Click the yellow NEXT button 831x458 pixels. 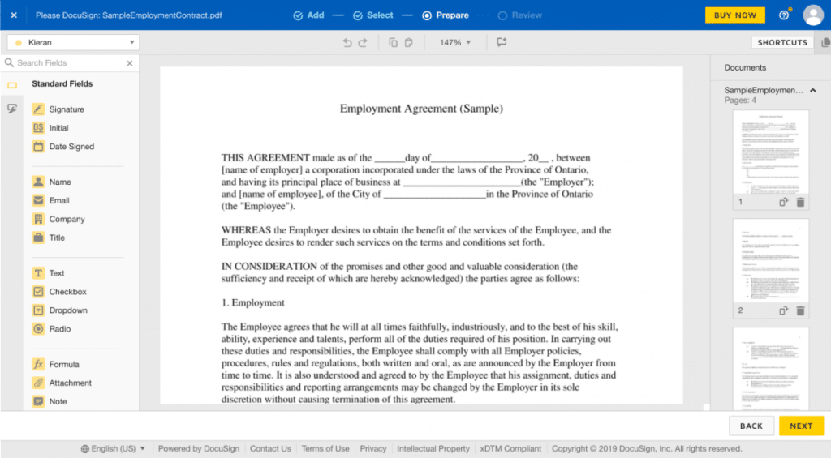(x=801, y=426)
